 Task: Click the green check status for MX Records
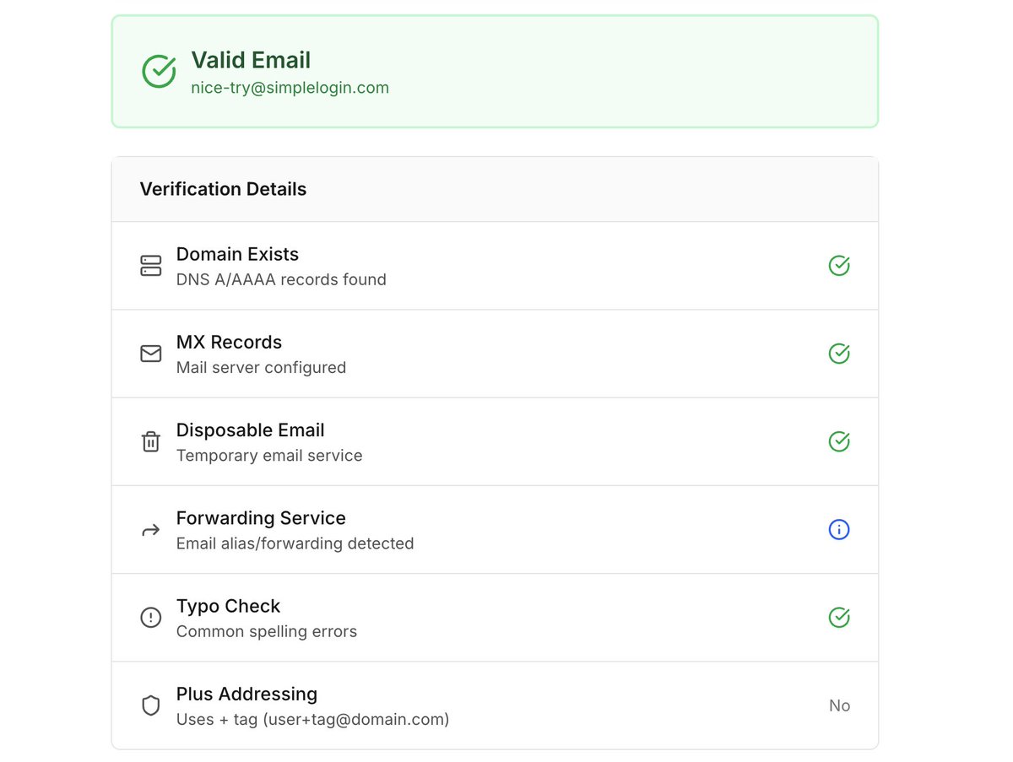point(839,354)
